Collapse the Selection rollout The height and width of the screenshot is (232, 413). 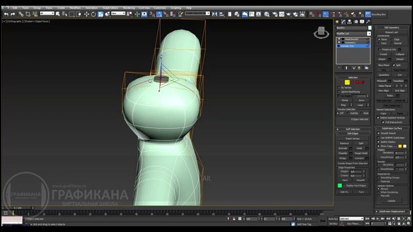pos(353,77)
